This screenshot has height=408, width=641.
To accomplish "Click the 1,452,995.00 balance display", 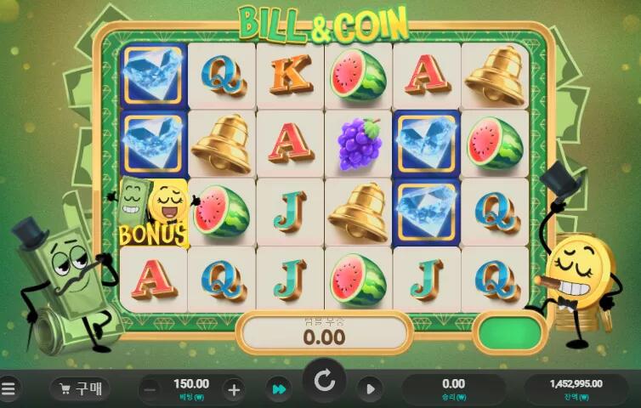I will click(576, 388).
